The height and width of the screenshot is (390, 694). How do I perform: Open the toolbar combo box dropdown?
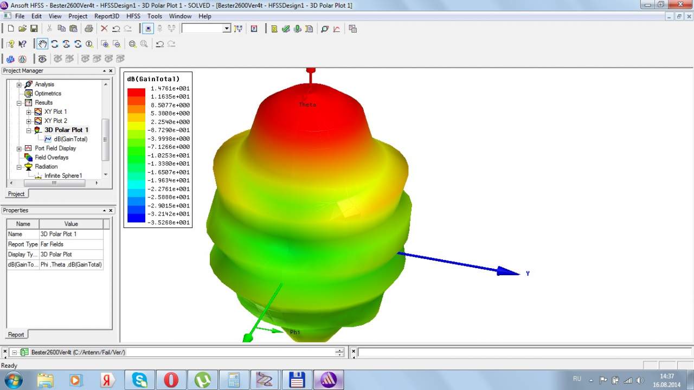(x=227, y=29)
